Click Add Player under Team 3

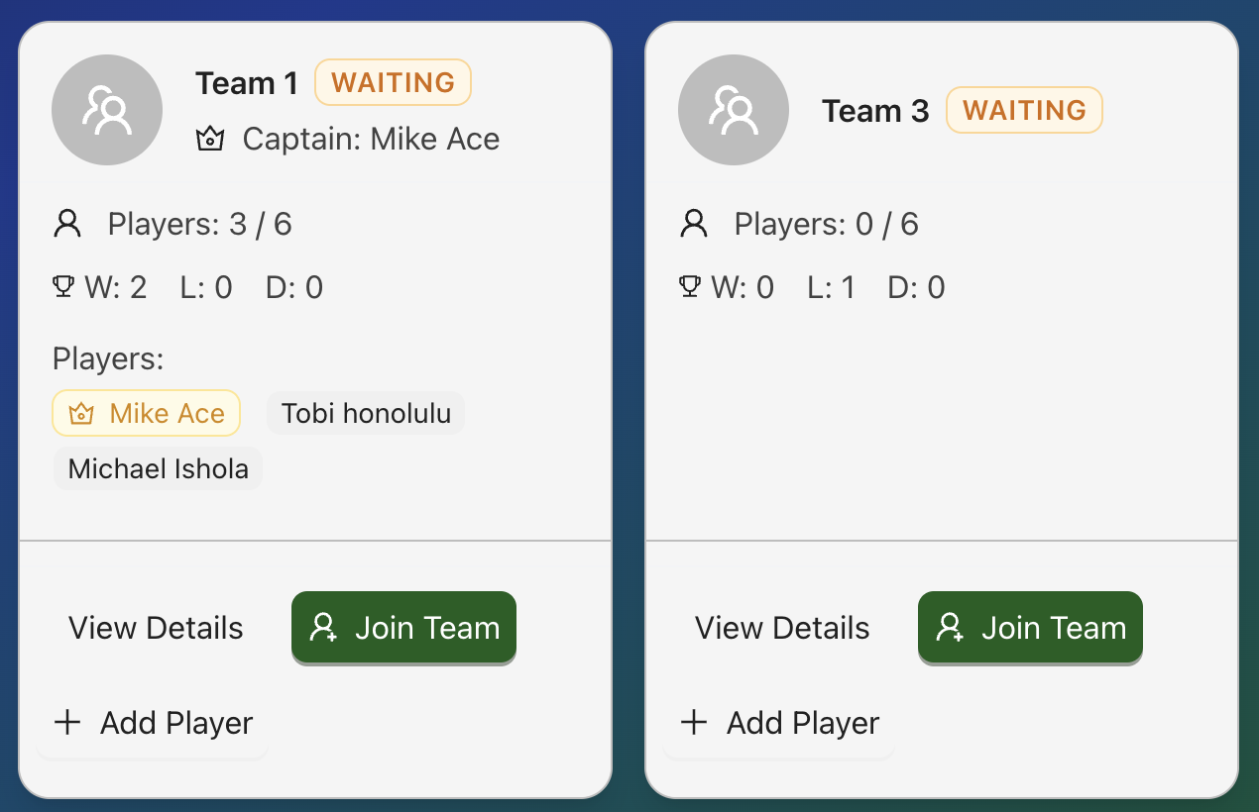[x=780, y=723]
